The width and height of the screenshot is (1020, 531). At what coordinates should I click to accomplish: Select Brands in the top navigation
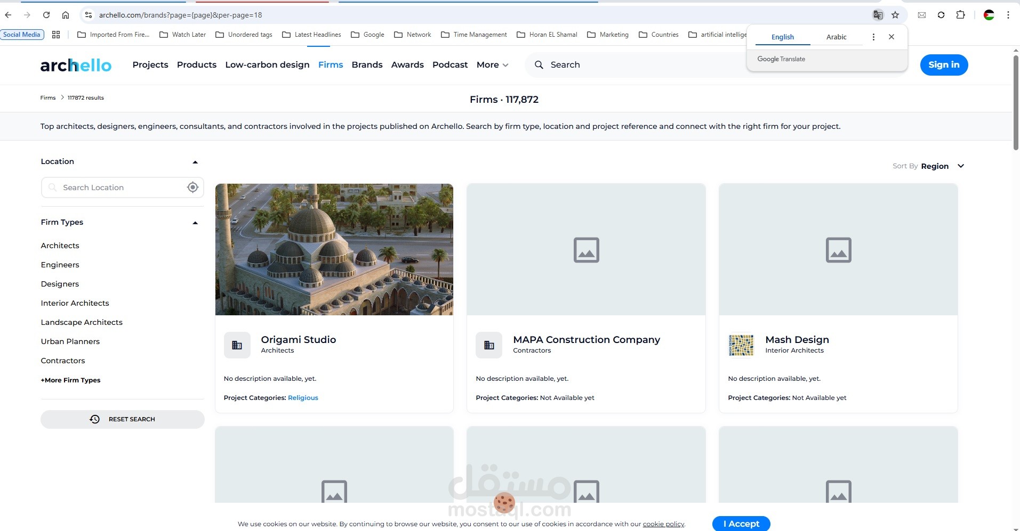pos(366,64)
